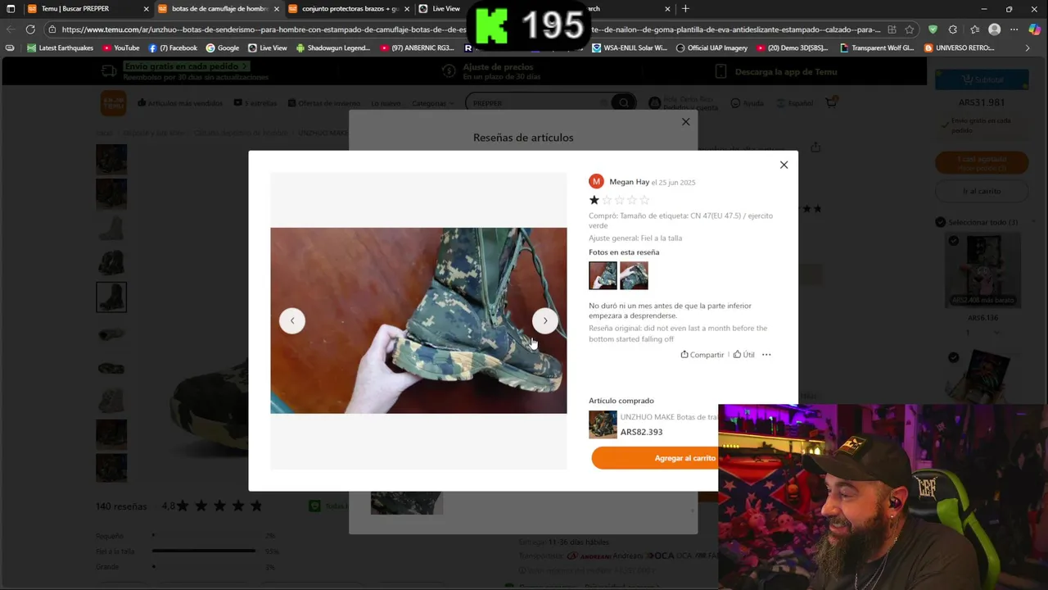Open quantity dropdown of the ARS6.136 cart item
1048x590 pixels.
[x=982, y=332]
